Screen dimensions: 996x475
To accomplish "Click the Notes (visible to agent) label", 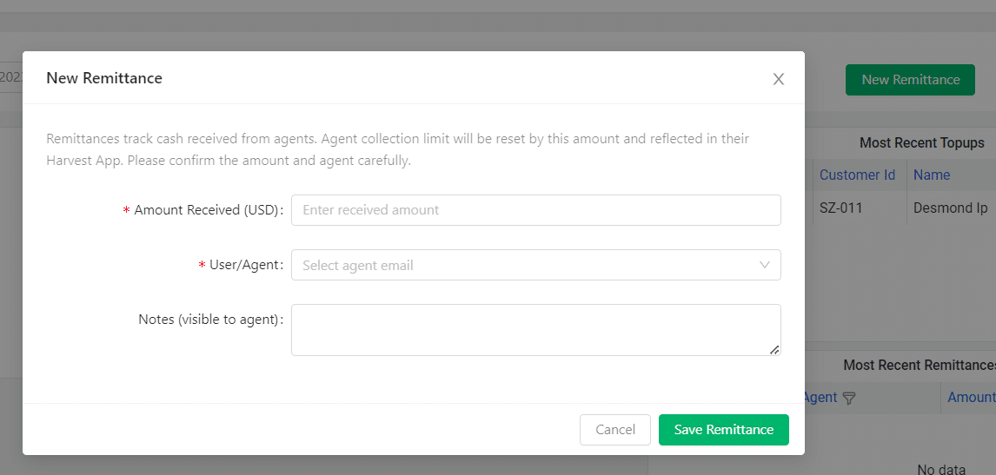I will tap(209, 320).
